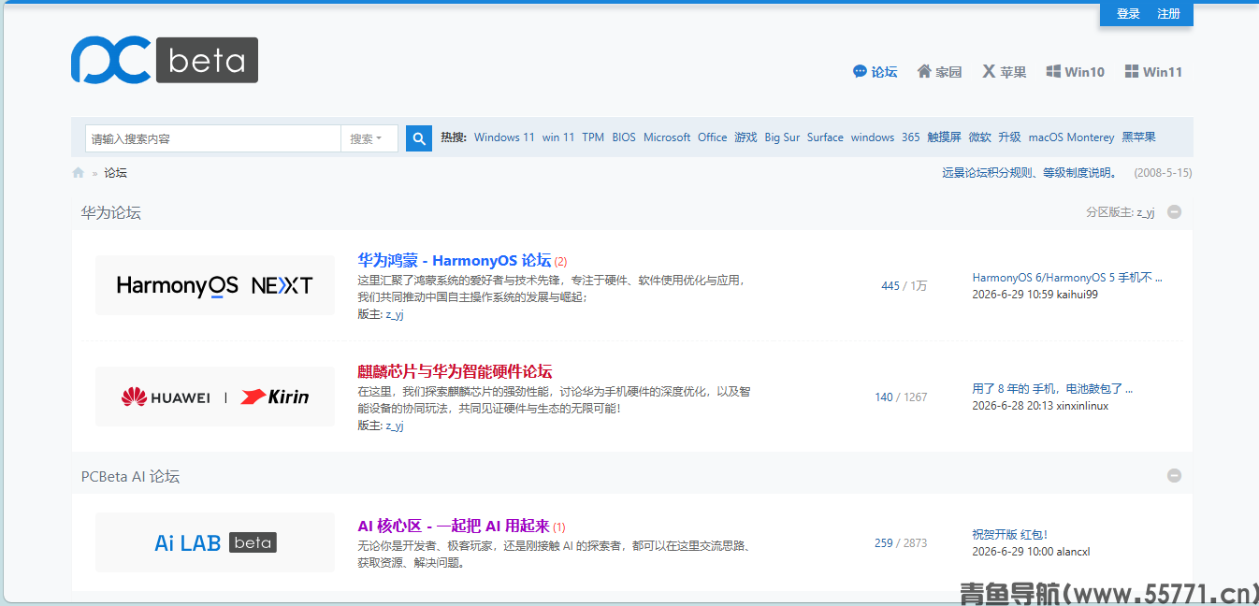This screenshot has height=606, width=1259.
Task: Click the 445 / 1万 post count
Action: 904,286
